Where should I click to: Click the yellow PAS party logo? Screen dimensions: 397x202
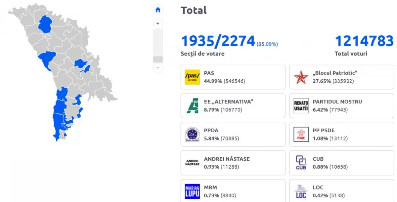pos(192,77)
